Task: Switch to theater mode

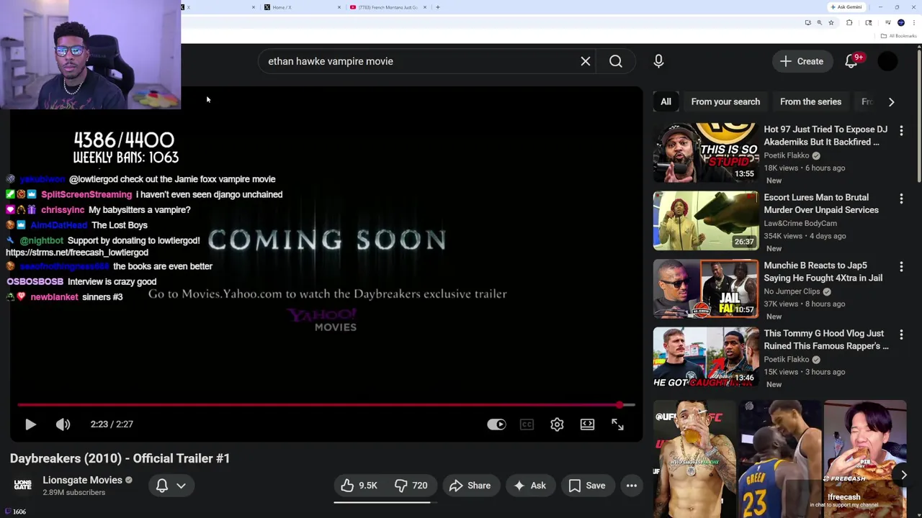Action: click(587, 424)
